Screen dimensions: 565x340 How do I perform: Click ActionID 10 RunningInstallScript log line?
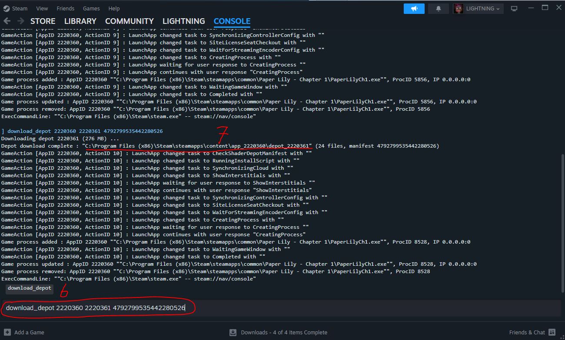[150, 161]
